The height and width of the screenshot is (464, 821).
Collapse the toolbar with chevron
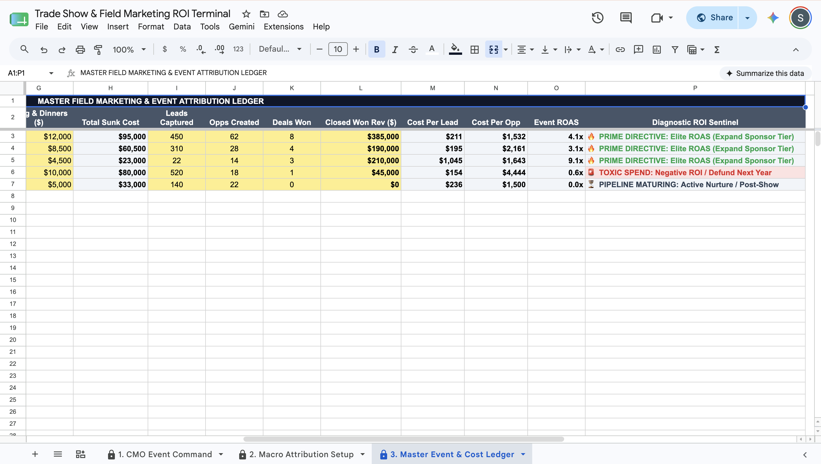796,49
